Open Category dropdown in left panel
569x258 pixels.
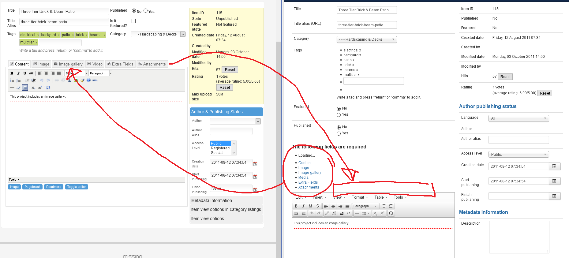click(158, 34)
